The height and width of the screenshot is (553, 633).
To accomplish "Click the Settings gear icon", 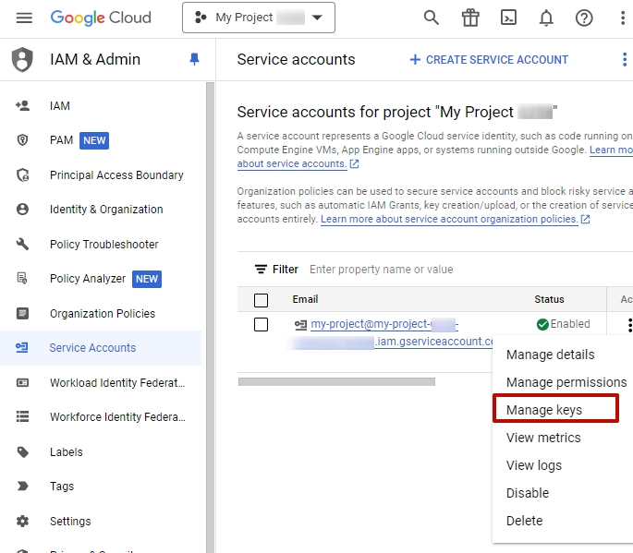I will 22,521.
